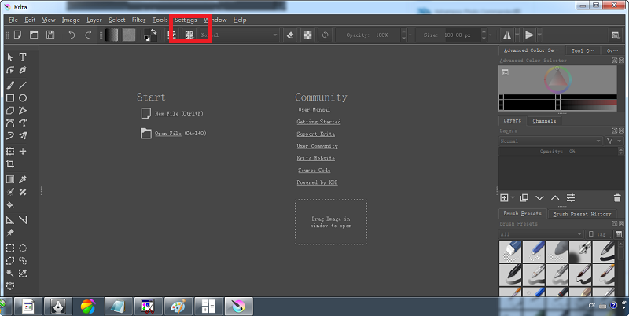Open the Help menu

click(x=240, y=20)
